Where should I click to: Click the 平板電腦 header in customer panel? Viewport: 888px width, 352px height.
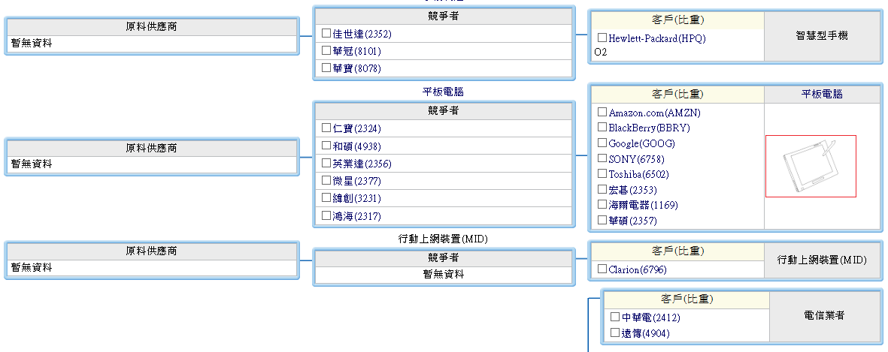(x=822, y=95)
